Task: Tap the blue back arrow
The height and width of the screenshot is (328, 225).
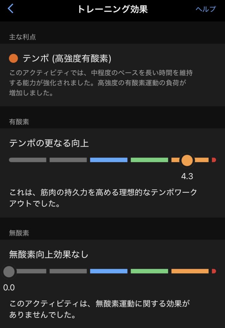Action: tap(11, 9)
